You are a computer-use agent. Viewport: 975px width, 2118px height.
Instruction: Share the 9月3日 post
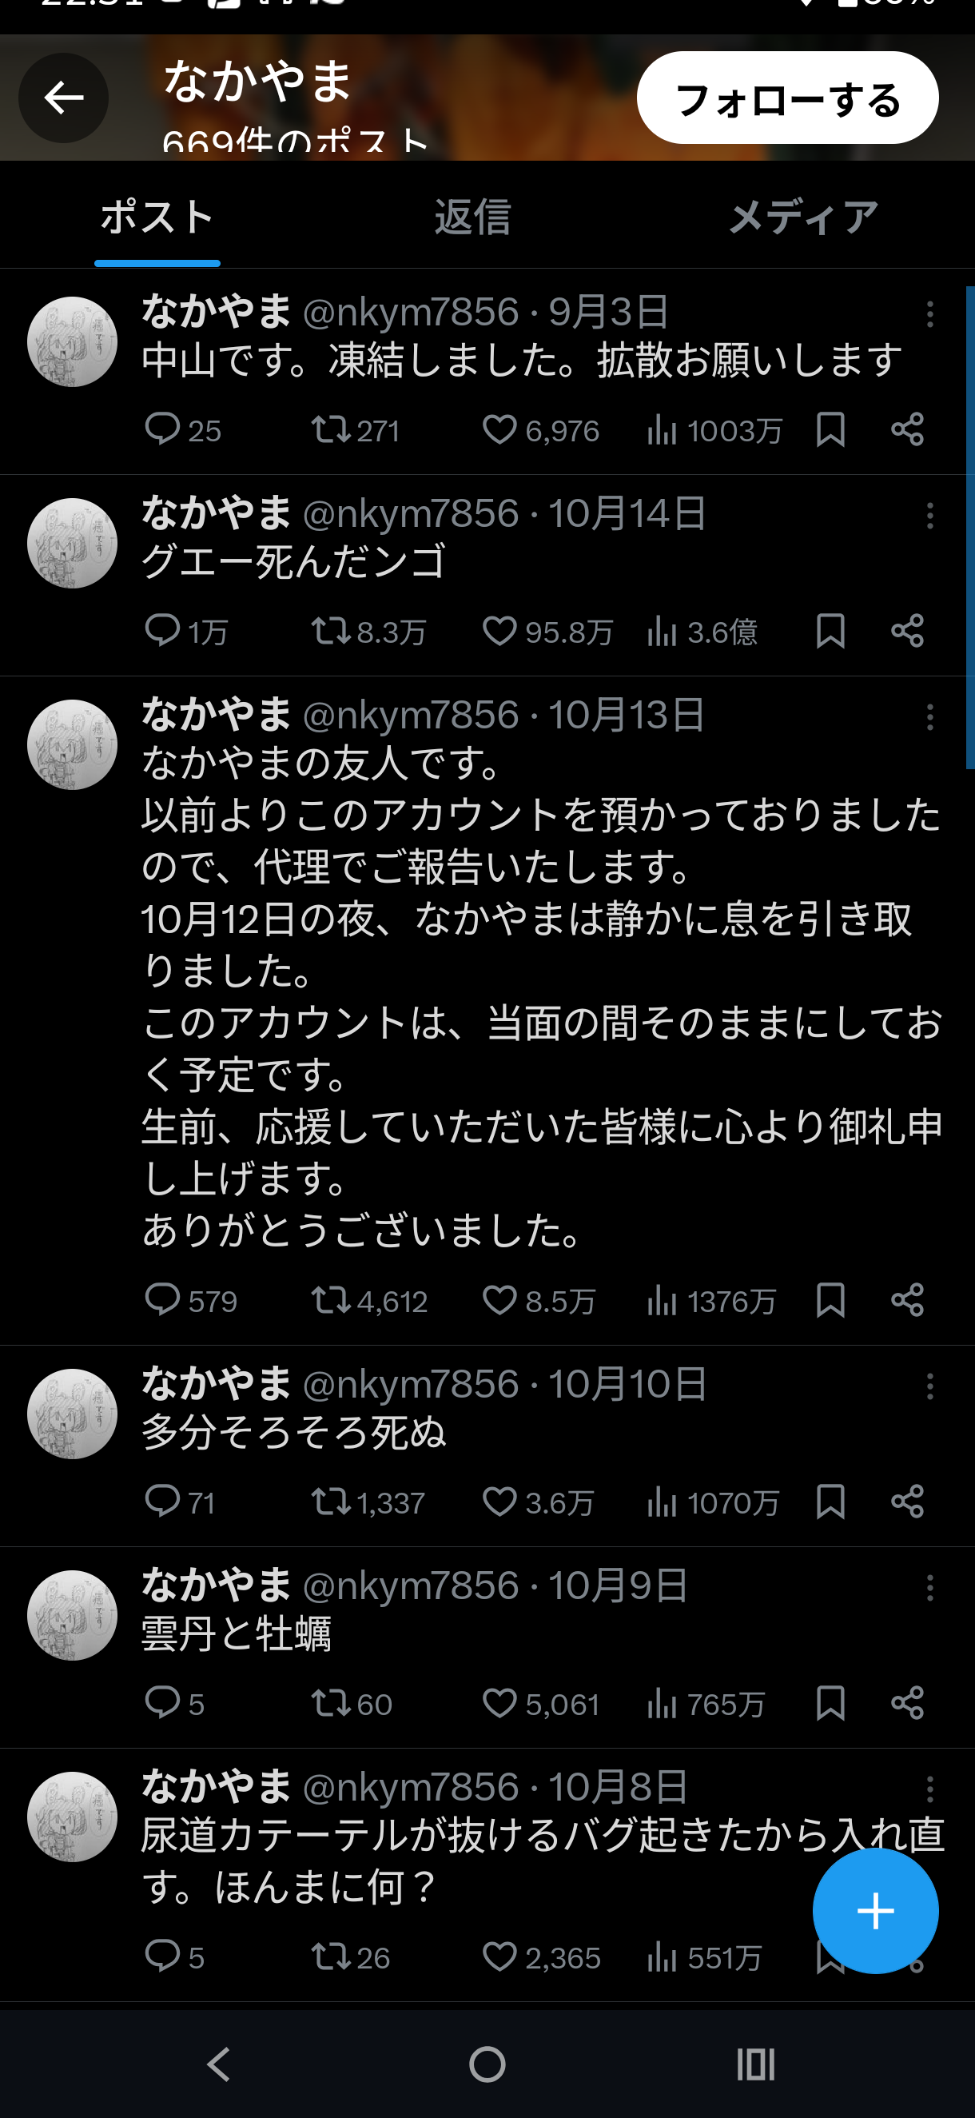908,430
